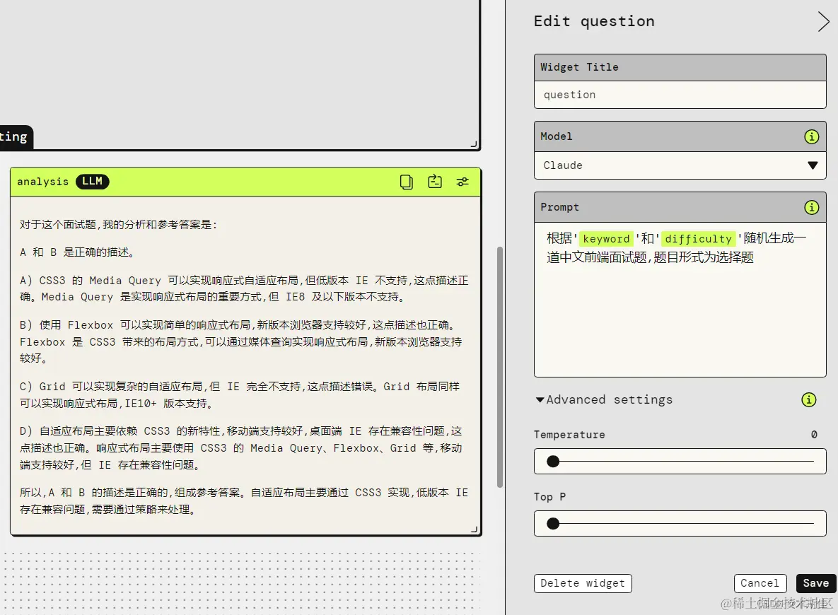Viewport: 838px width, 615px height.
Task: Show info for Model field
Action: (811, 137)
